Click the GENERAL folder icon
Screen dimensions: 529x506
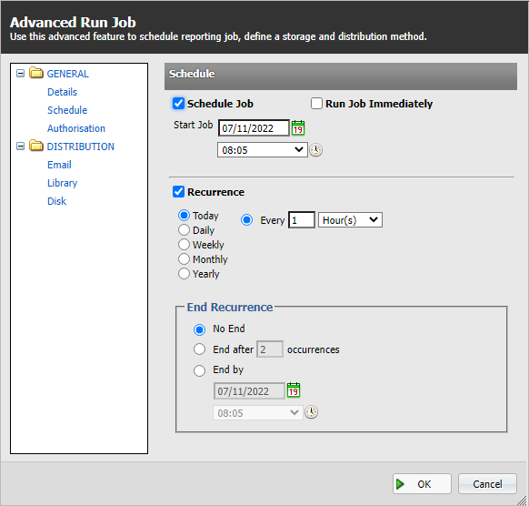pyautogui.click(x=35, y=73)
